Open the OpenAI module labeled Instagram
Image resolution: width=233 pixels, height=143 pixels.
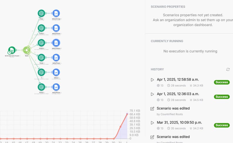tap(41, 43)
